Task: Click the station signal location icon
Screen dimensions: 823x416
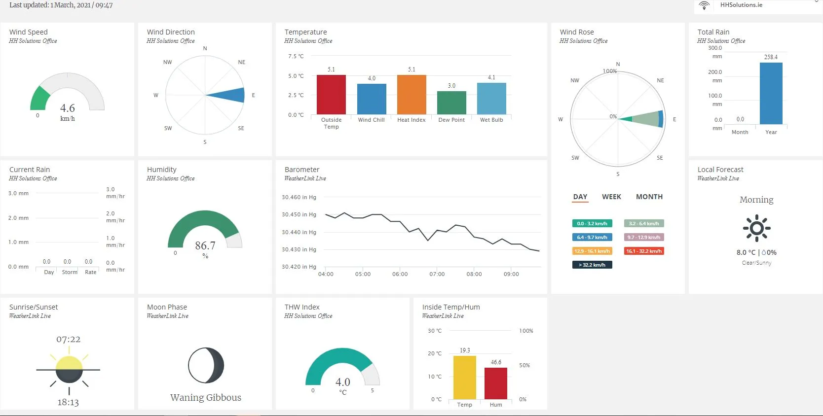Action: pyautogui.click(x=704, y=5)
